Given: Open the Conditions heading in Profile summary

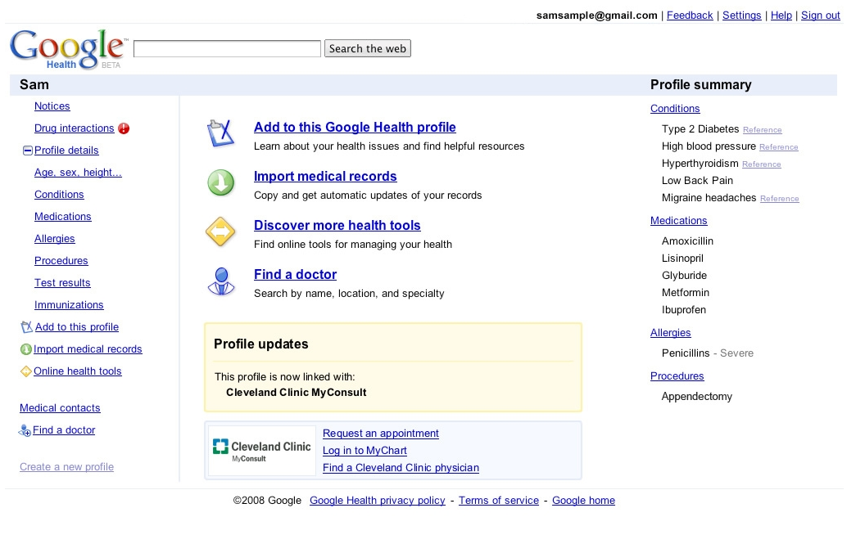Looking at the screenshot, I should (675, 109).
